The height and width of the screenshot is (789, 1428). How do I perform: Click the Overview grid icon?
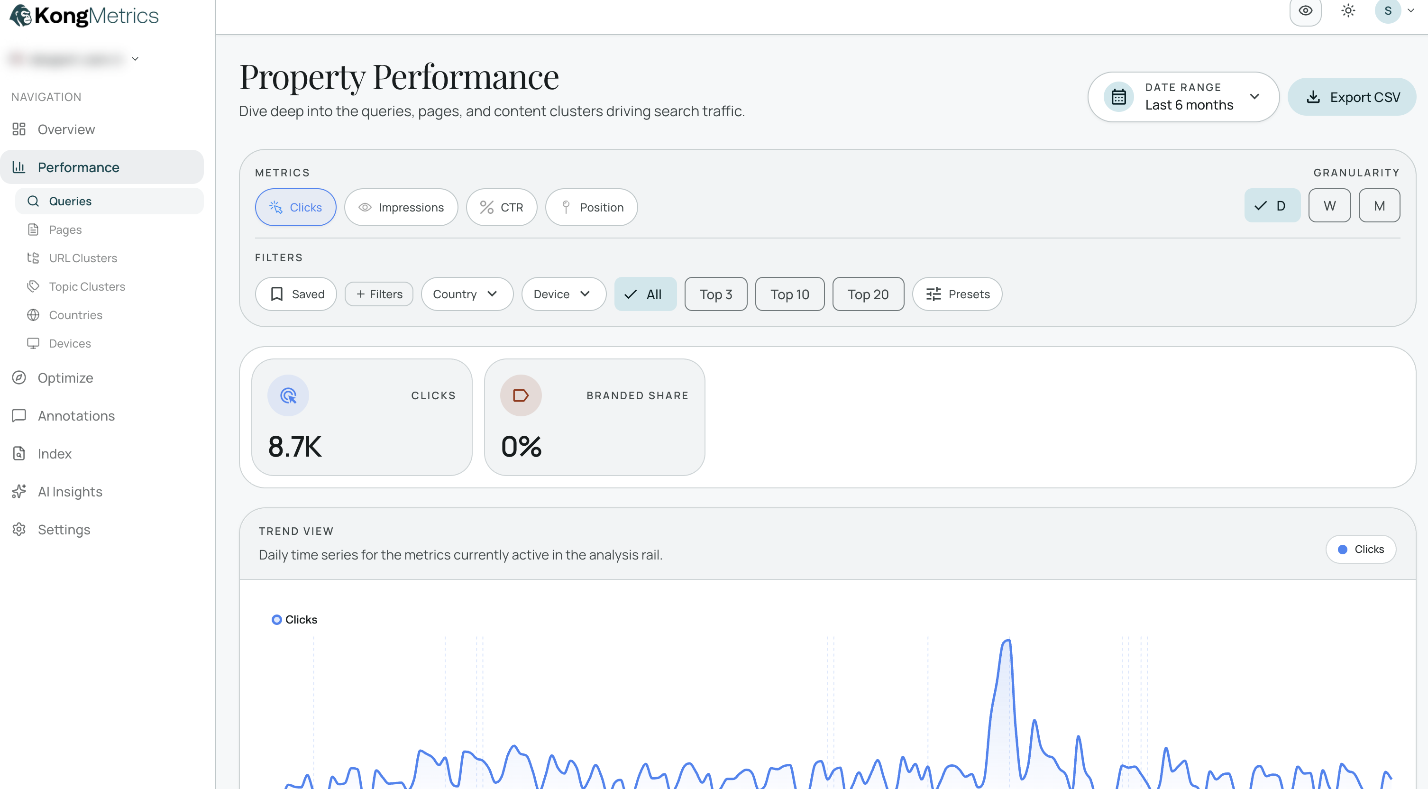pos(19,129)
